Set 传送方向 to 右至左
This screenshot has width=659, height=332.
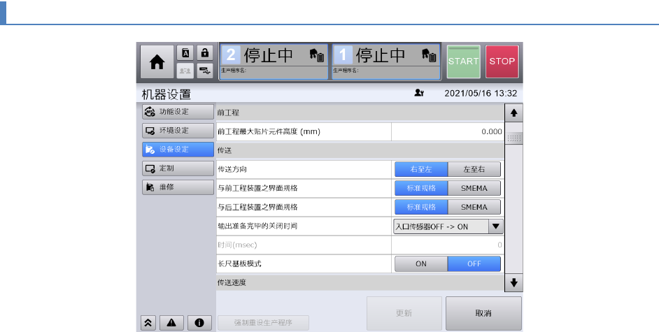(x=421, y=169)
